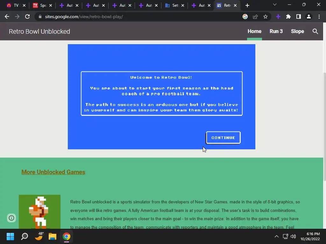Image resolution: width=326 pixels, height=244 pixels.
Task: Click the site info circle icon
Action: click(x=11, y=218)
